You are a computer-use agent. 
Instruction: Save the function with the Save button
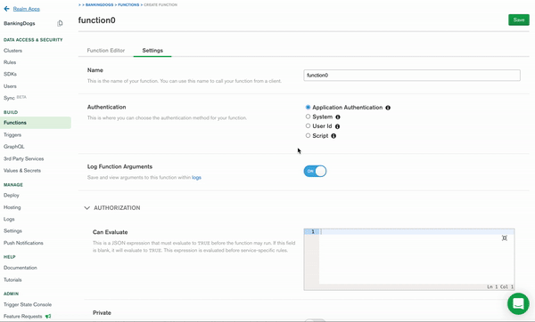[x=519, y=20]
